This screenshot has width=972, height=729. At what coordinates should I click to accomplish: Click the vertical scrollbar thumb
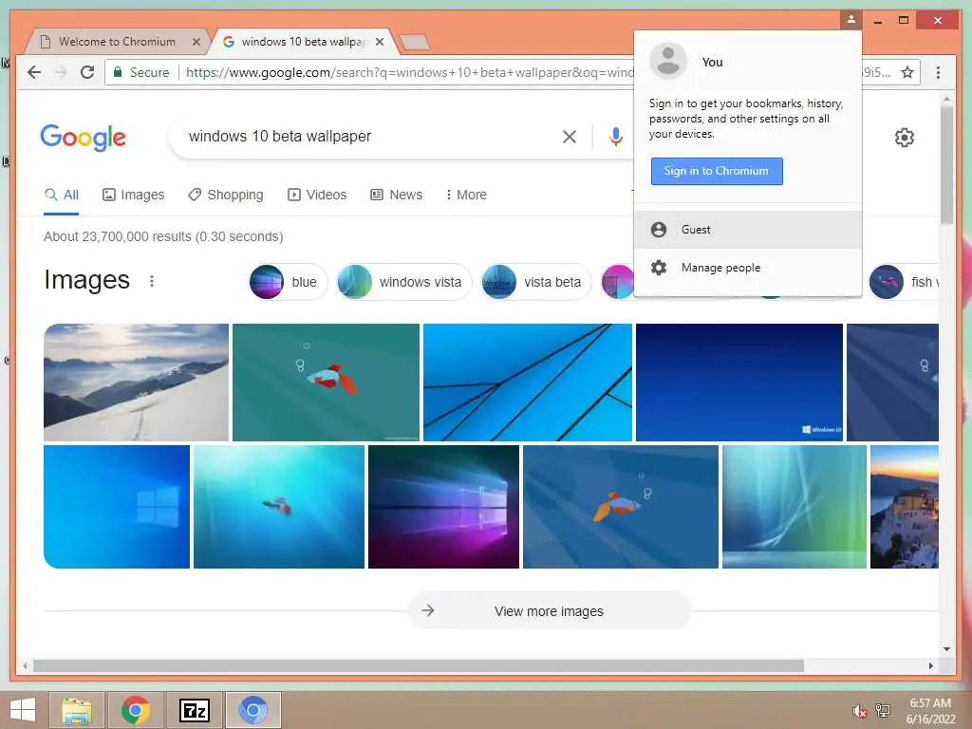click(946, 164)
